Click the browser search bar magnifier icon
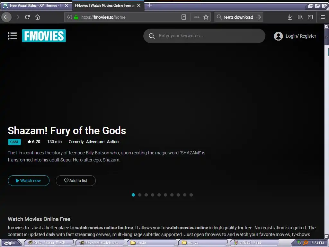Viewport: 329px width, 247px height. (219, 17)
